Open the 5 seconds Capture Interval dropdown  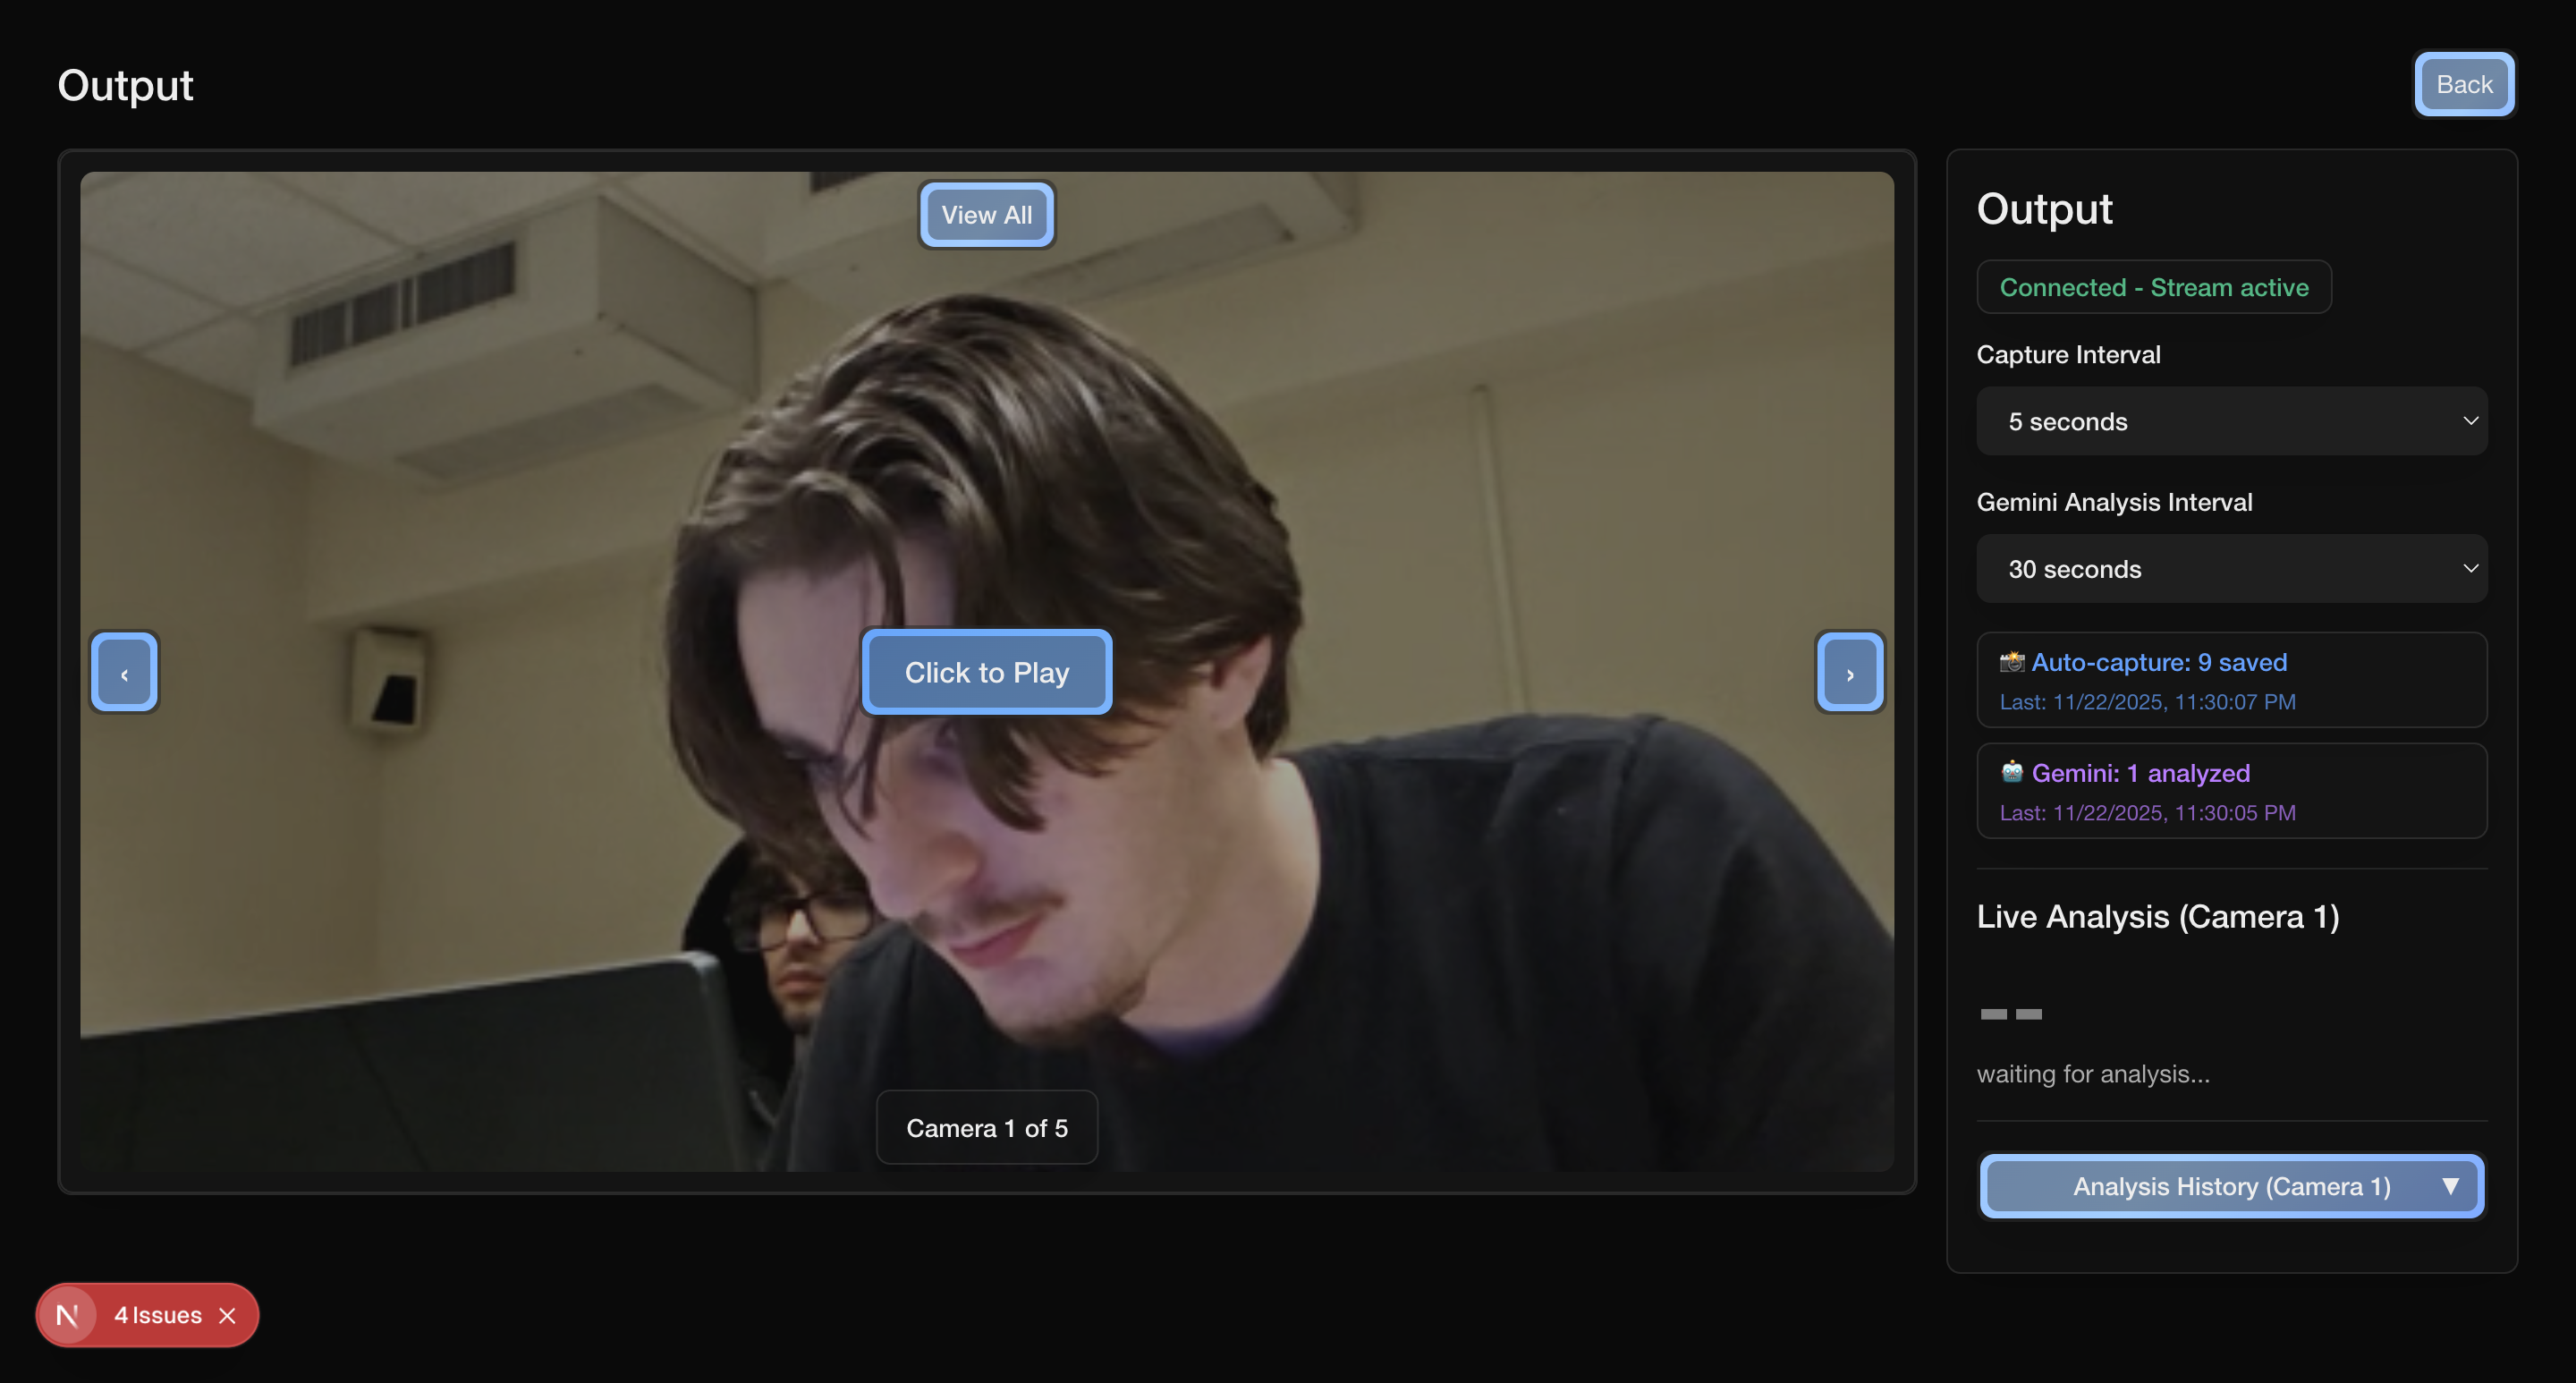2230,421
